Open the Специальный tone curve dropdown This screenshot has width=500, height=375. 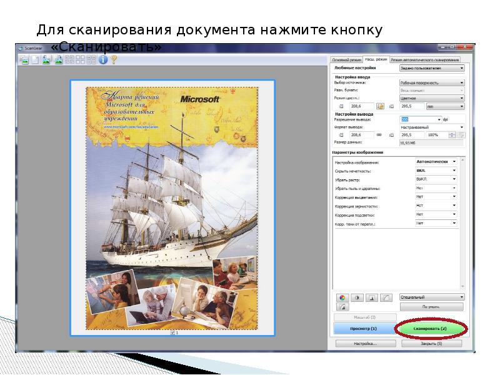click(x=432, y=297)
